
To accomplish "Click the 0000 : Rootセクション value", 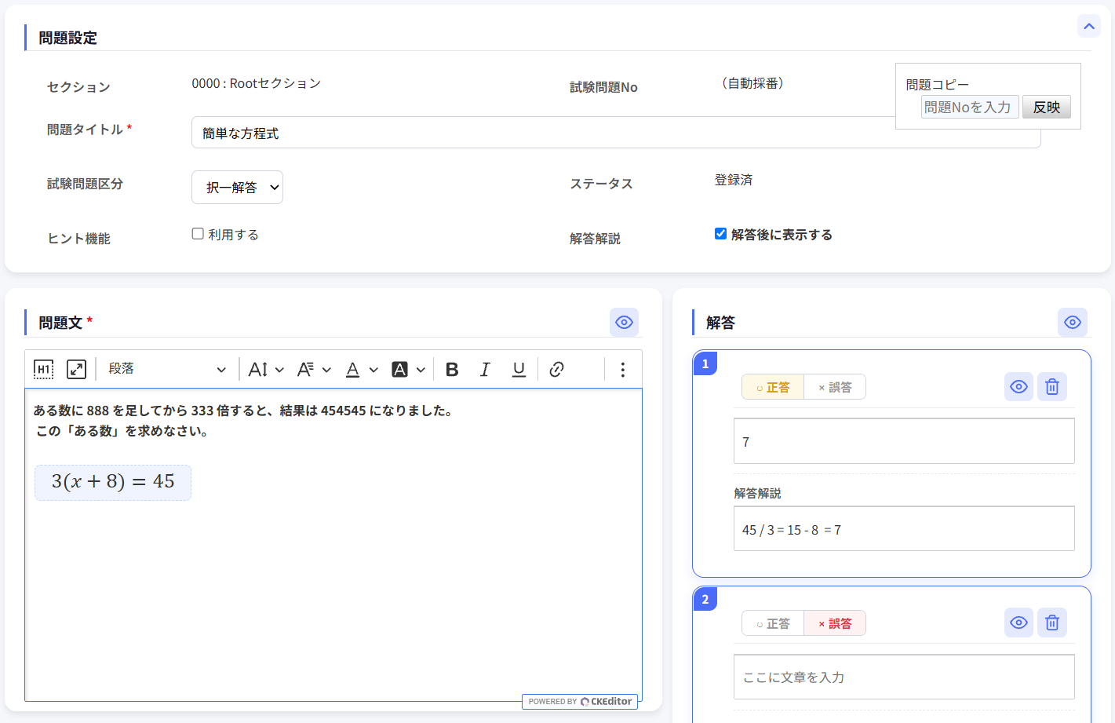I will coord(257,83).
